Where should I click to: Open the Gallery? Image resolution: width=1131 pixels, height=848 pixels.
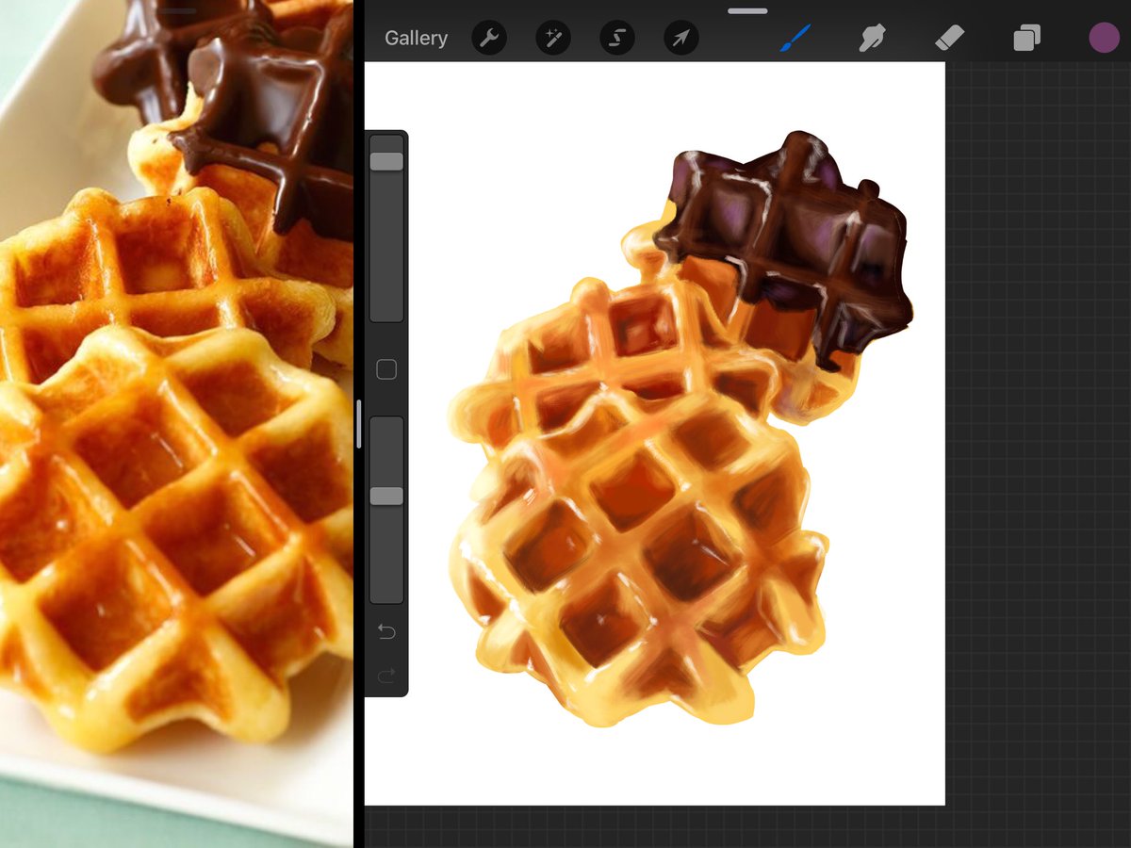(416, 39)
